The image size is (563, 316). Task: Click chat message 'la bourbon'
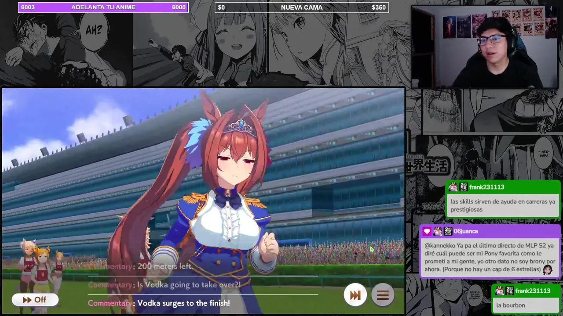point(511,305)
